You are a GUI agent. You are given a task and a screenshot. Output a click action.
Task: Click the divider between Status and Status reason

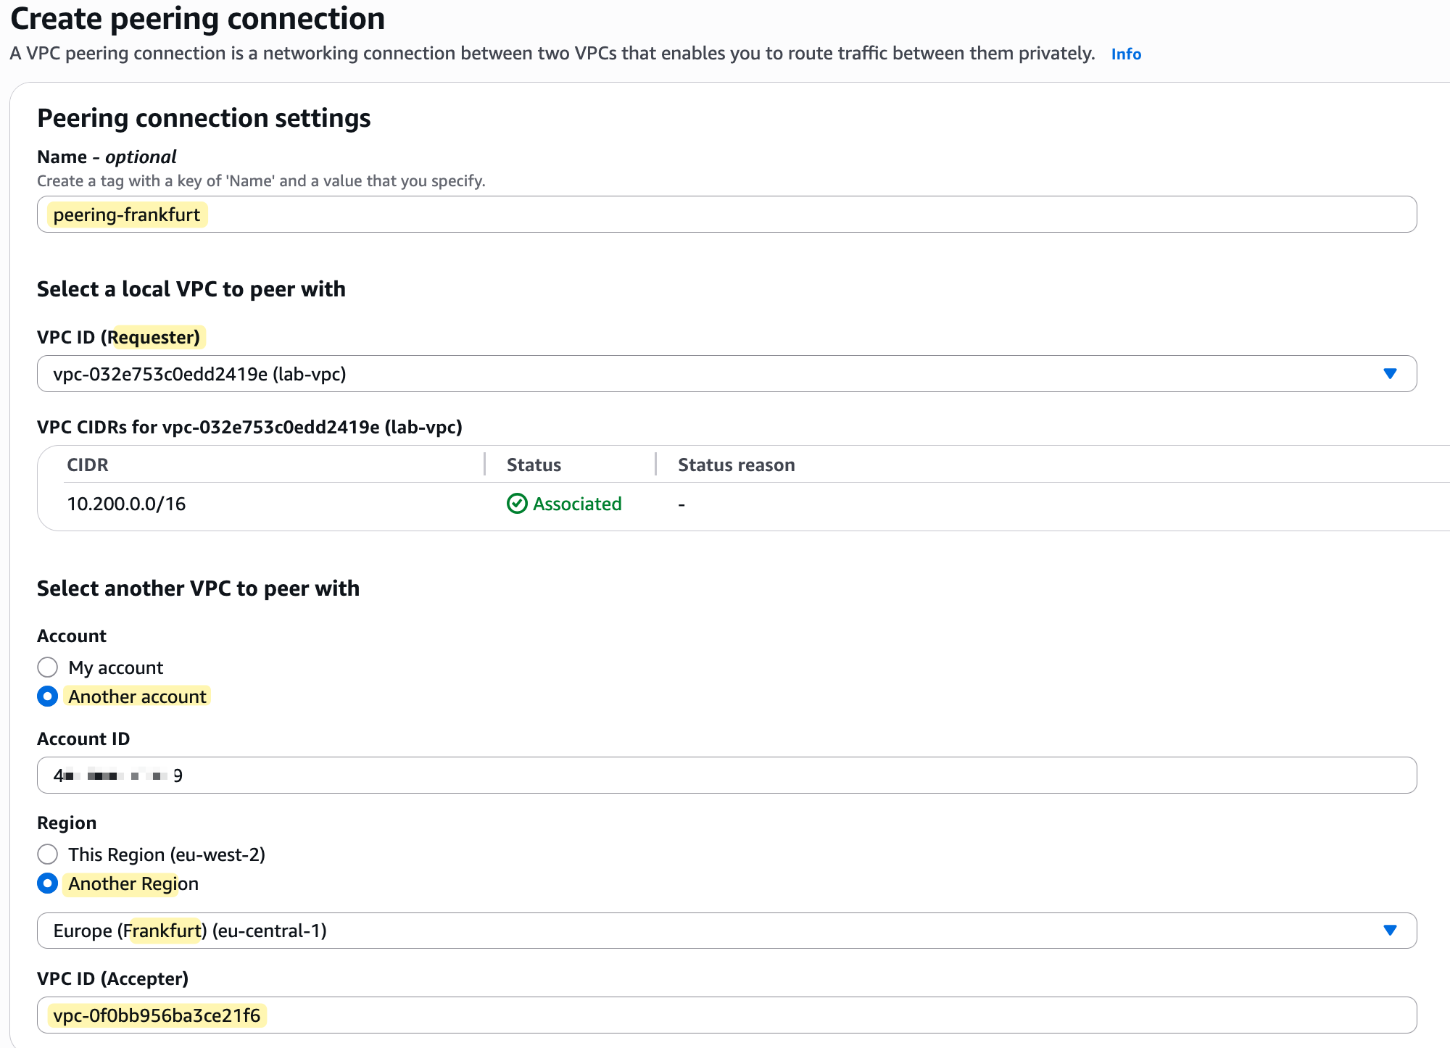655,465
